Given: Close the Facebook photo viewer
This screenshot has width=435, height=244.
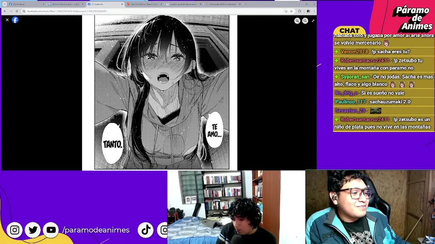Looking at the screenshot, I should 7,20.
